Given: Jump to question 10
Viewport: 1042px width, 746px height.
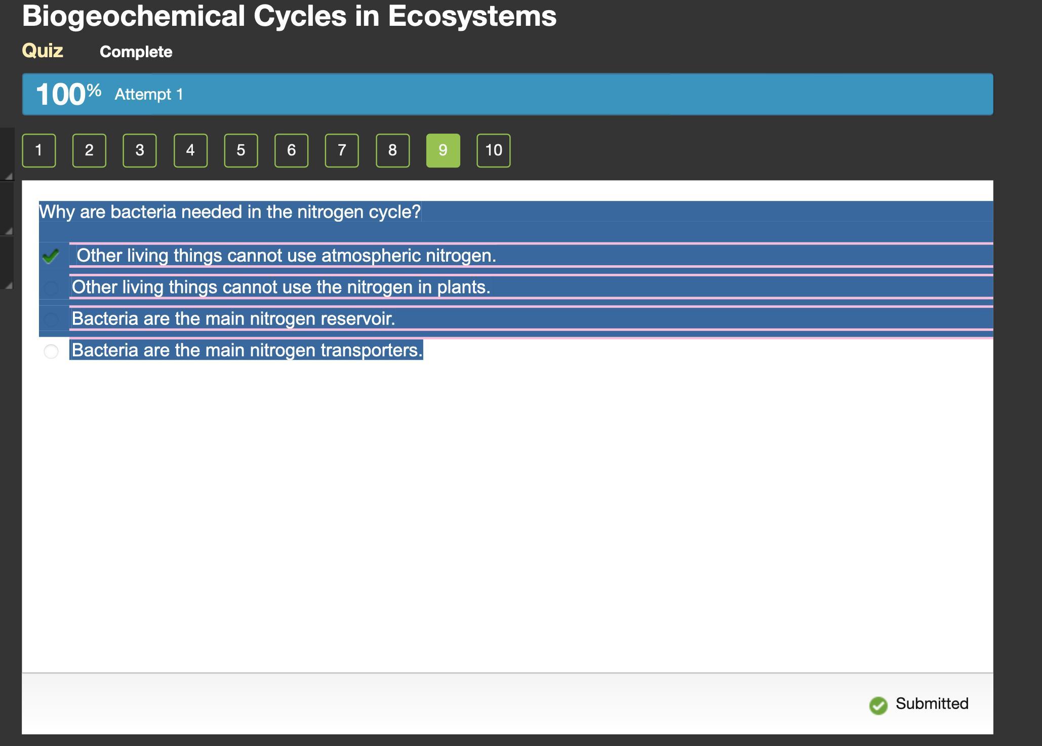Looking at the screenshot, I should pos(494,150).
